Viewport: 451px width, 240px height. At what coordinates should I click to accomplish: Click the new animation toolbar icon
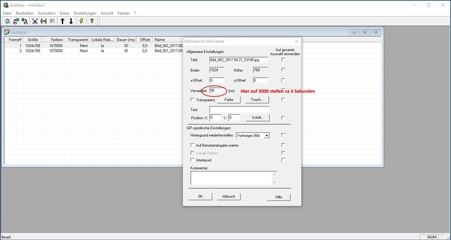tap(7, 21)
